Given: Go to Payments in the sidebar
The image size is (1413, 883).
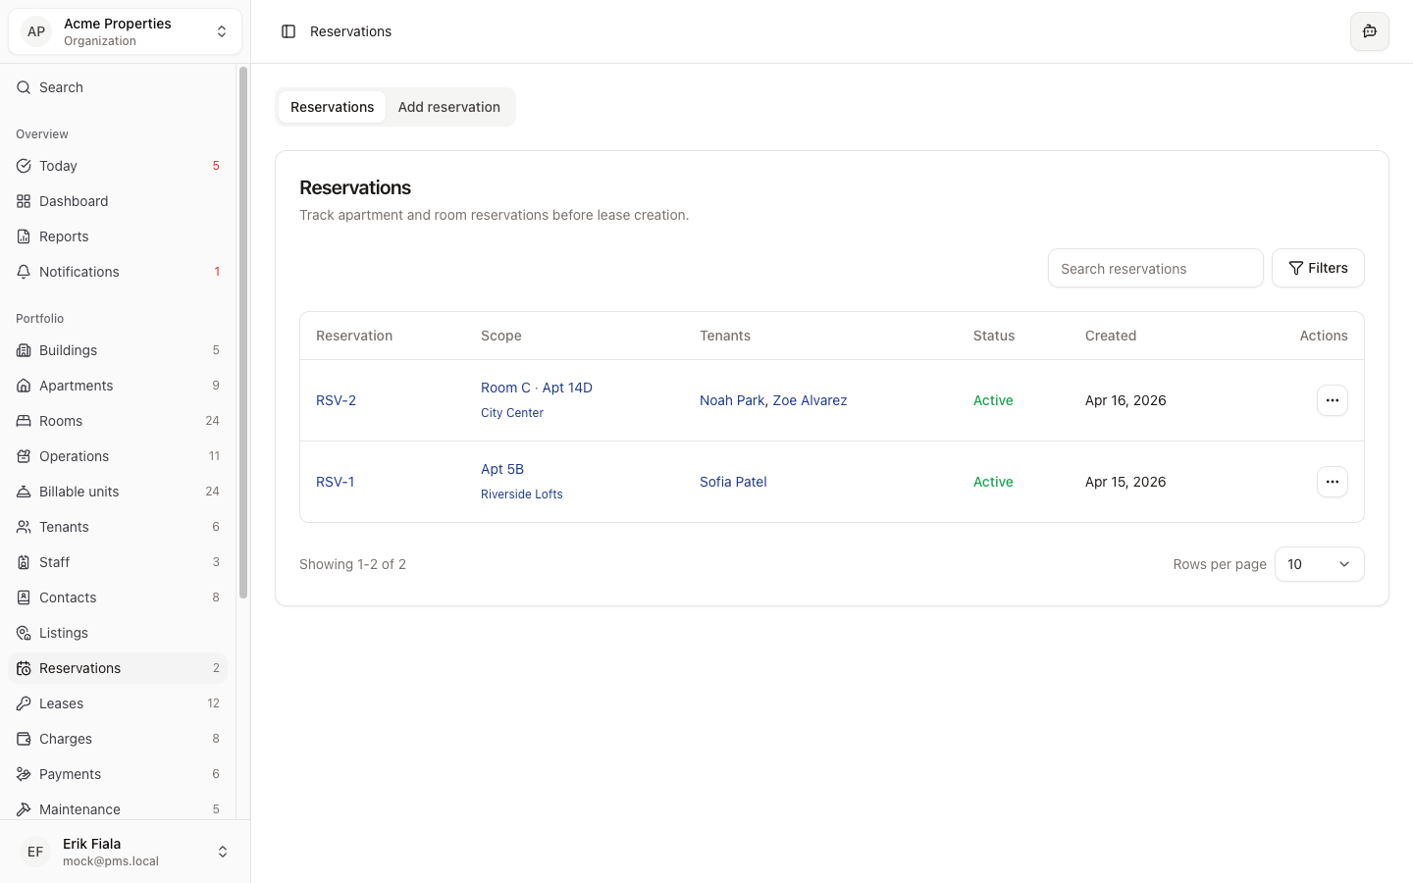Looking at the screenshot, I should [x=69, y=774].
